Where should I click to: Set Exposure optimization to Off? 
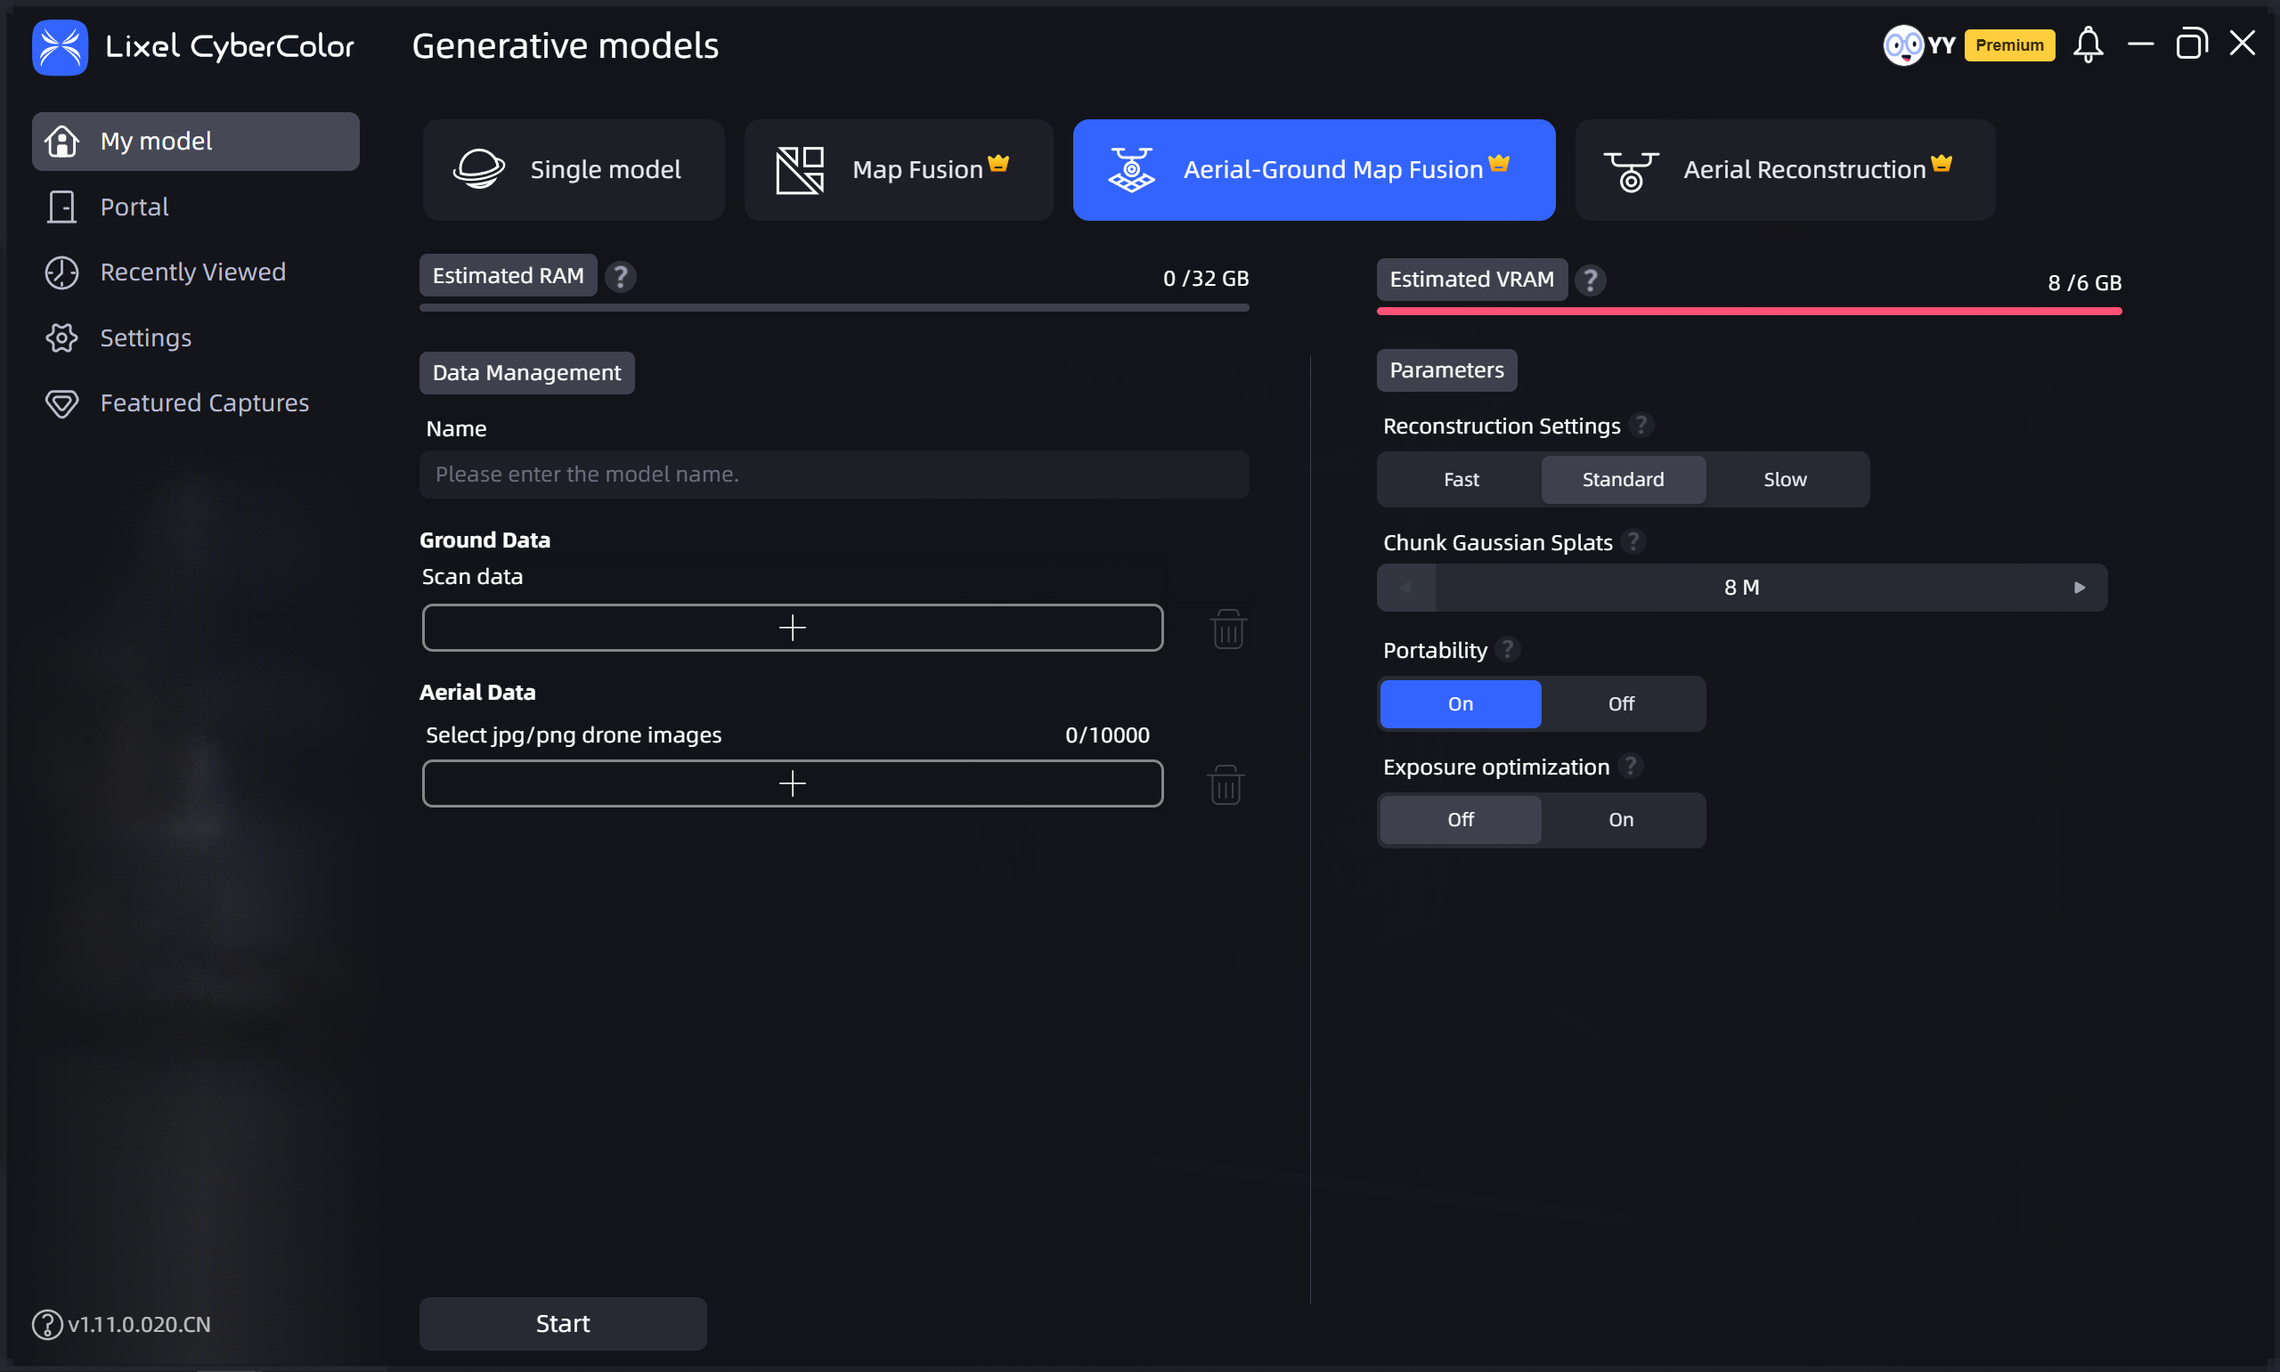click(x=1460, y=819)
